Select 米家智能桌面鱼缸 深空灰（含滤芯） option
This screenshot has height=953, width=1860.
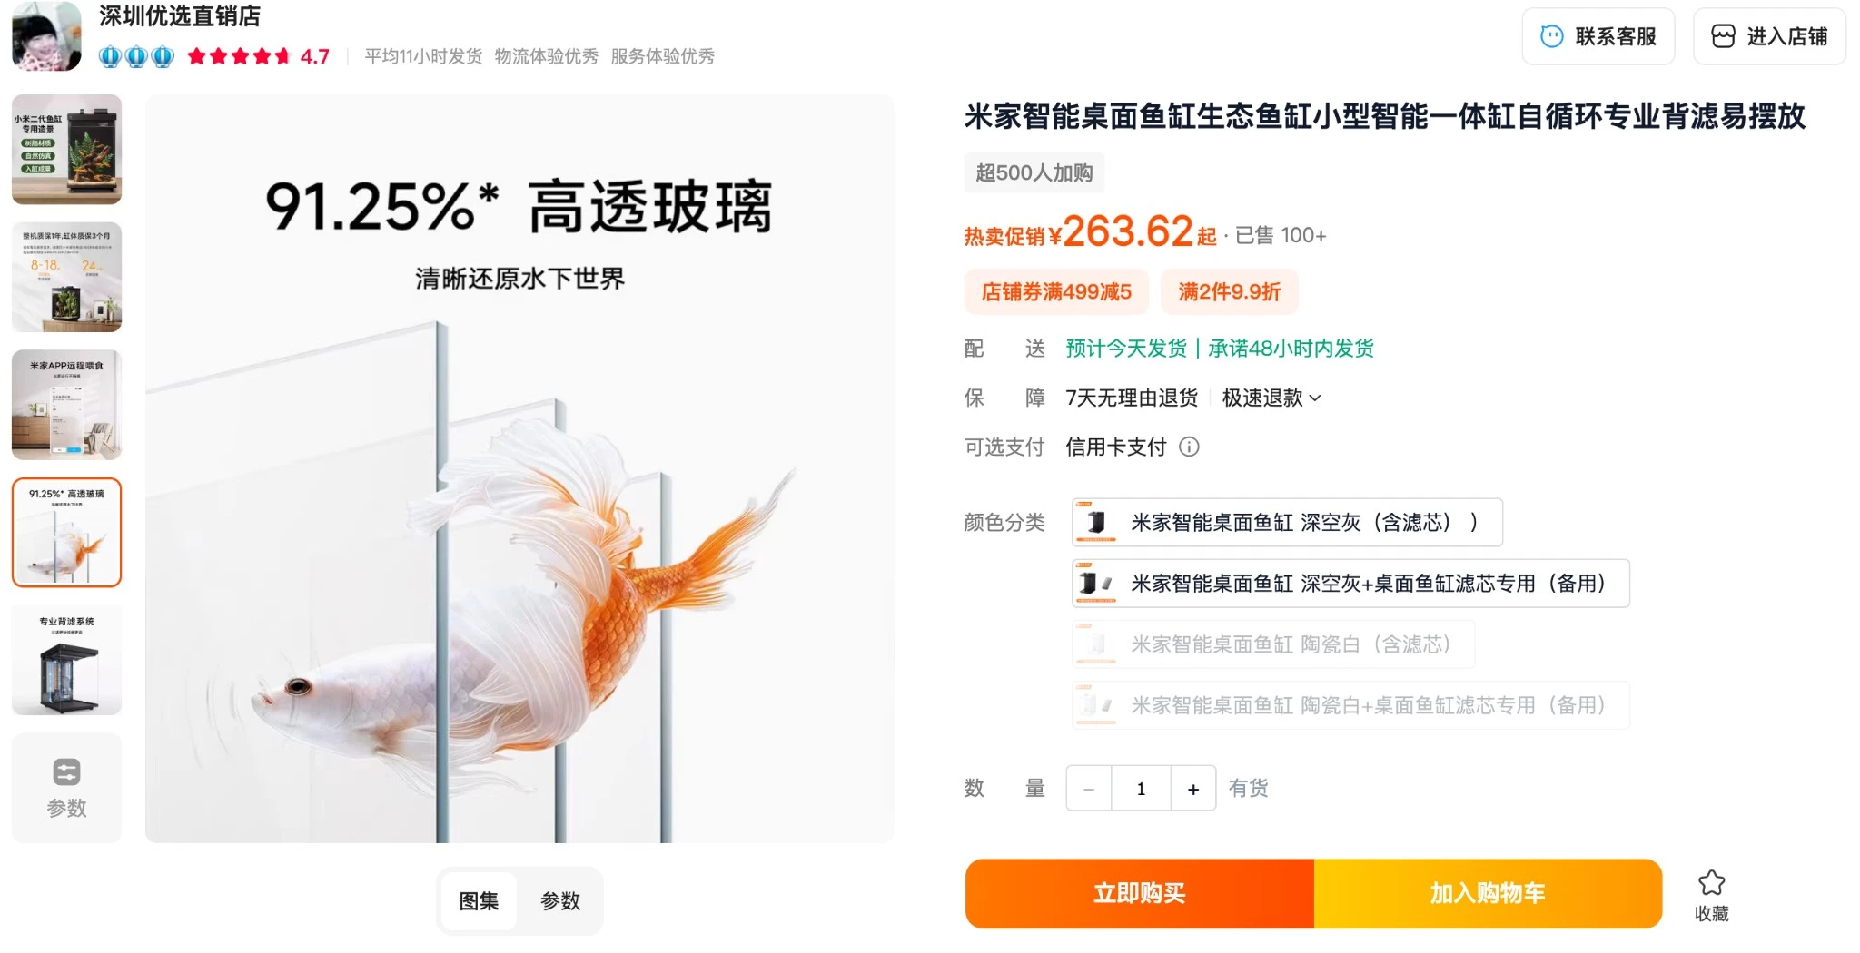[x=1287, y=523]
